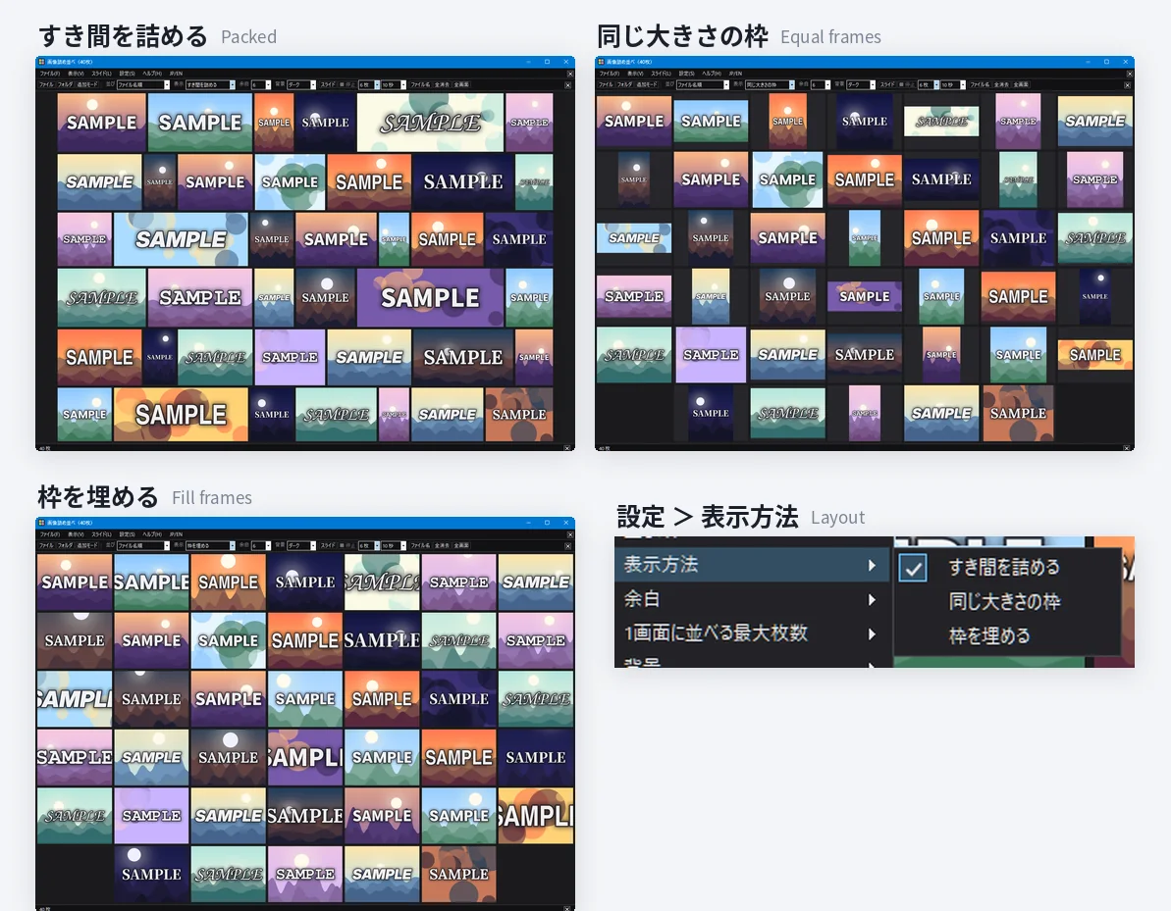Close the toolbar row in the Fill frames window
Screen dimensions: 1171x911
point(568,546)
